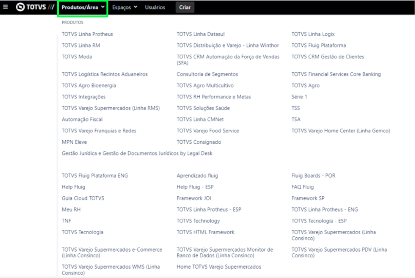Select Meu RH
This screenshot has height=278, width=415.
pyautogui.click(x=71, y=210)
